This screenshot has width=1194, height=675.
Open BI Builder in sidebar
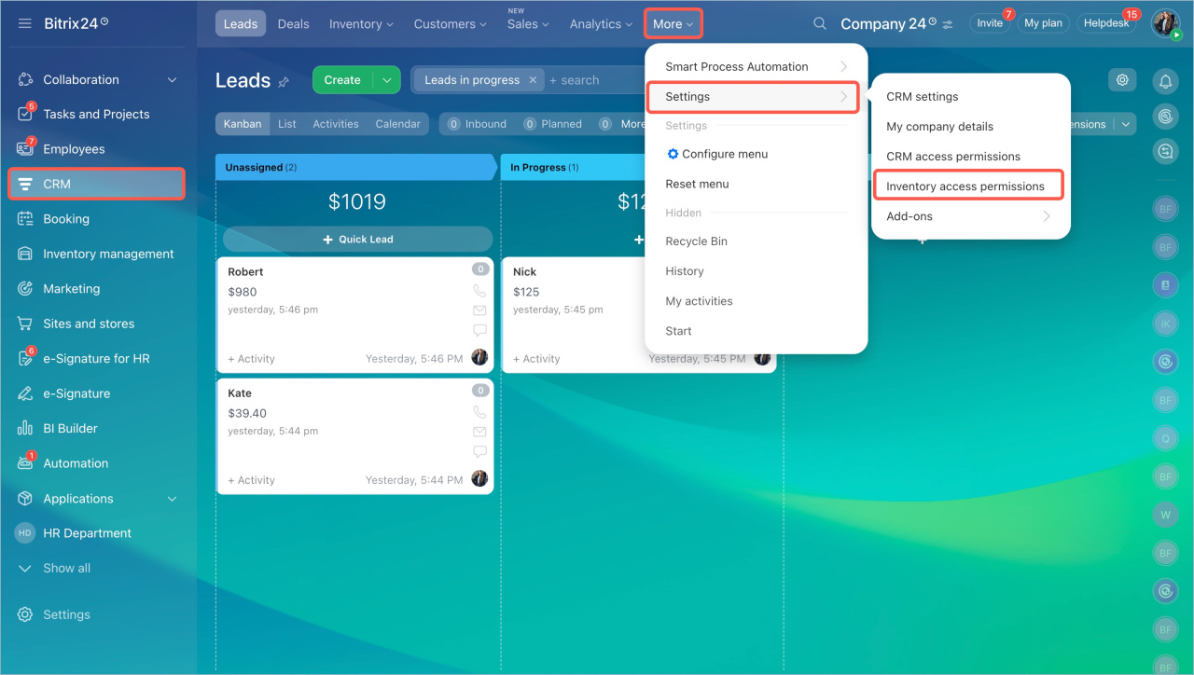(97, 429)
